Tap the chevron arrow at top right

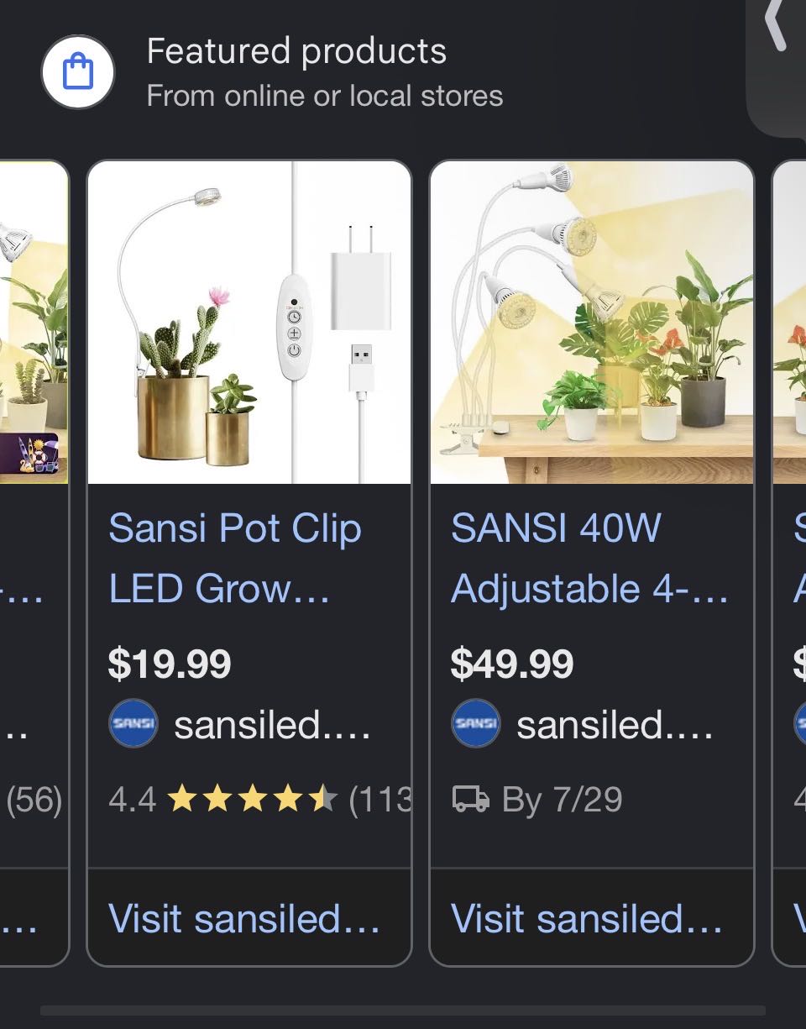(775, 25)
